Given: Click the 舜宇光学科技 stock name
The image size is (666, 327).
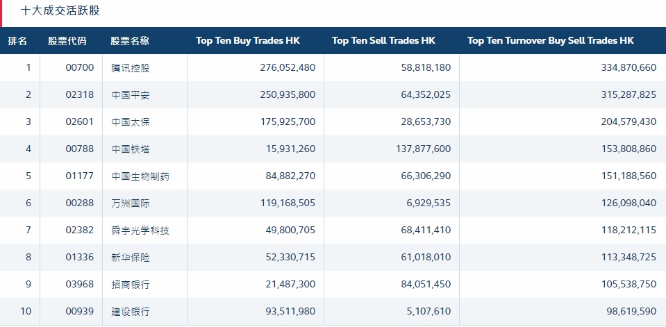Looking at the screenshot, I should [140, 230].
